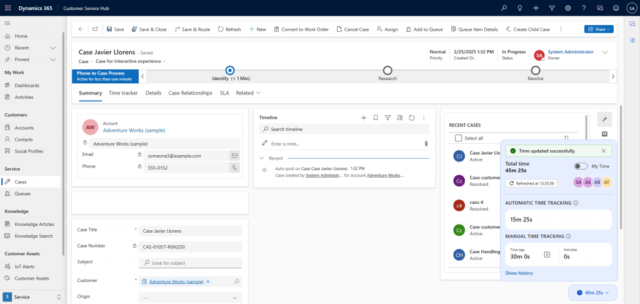
Task: Switch to the Time tracker tab
Action: [123, 93]
